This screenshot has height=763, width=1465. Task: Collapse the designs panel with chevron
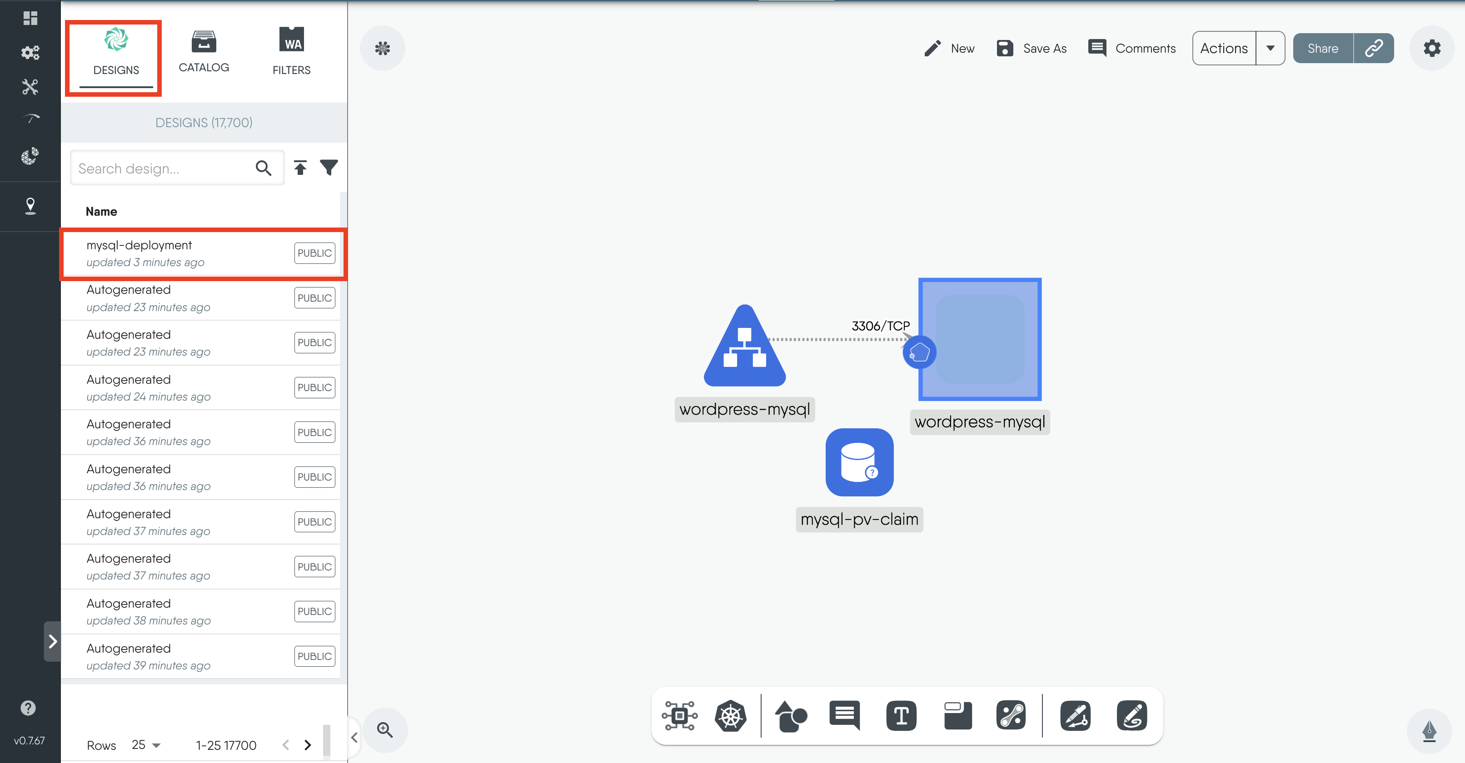click(354, 738)
